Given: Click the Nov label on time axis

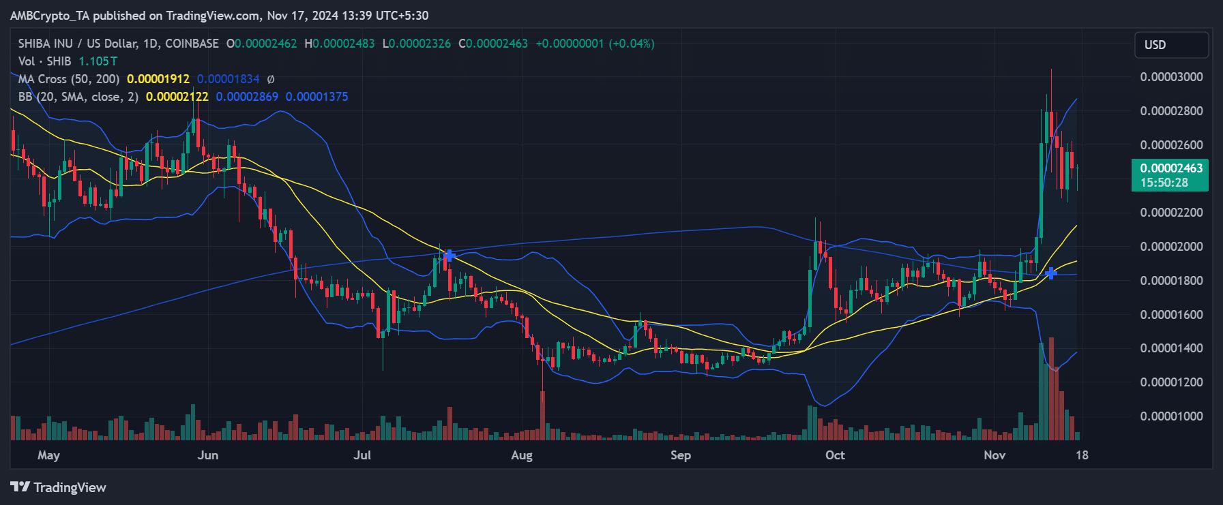Looking at the screenshot, I should (x=994, y=455).
